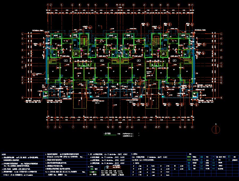Click axis bubble A on the right side
Viewport: 239px width, 181px height.
[221, 98]
